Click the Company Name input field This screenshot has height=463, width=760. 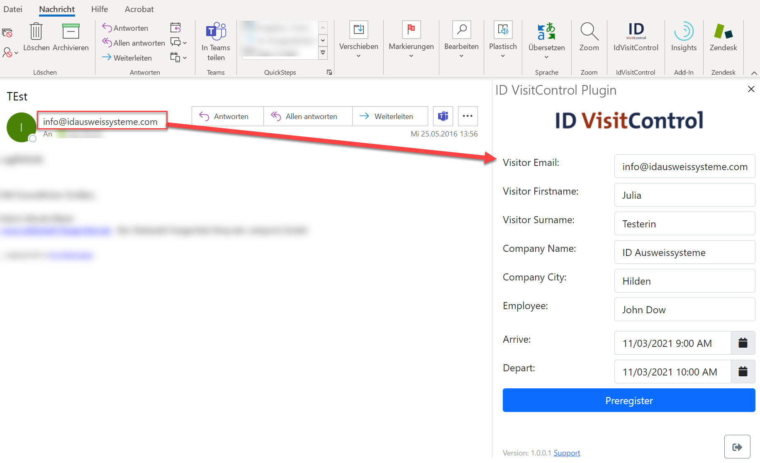point(684,252)
